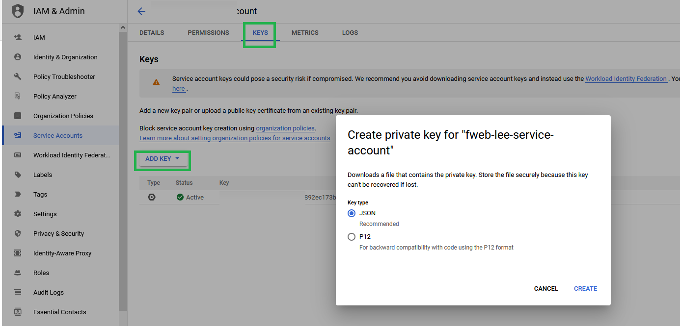
Task: Switch to the PERMISSIONS tab
Action: pyautogui.click(x=208, y=33)
